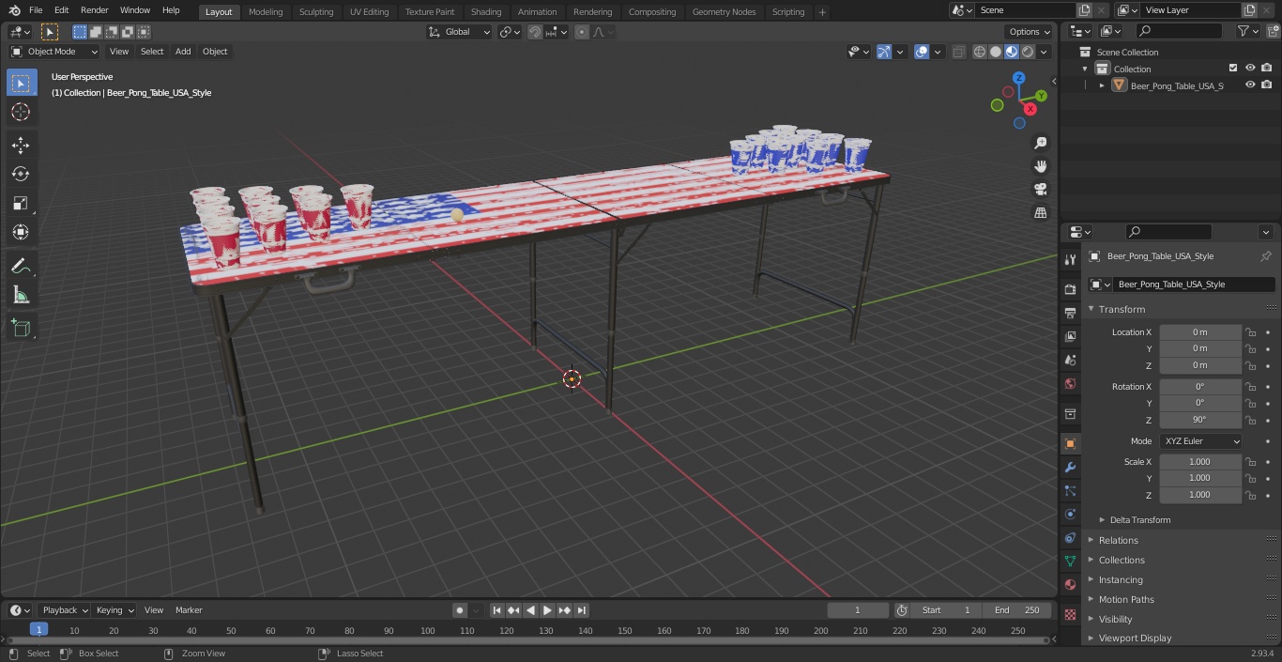The width and height of the screenshot is (1282, 662).
Task: Open the Keying dropdown in timeline
Action: click(x=114, y=610)
